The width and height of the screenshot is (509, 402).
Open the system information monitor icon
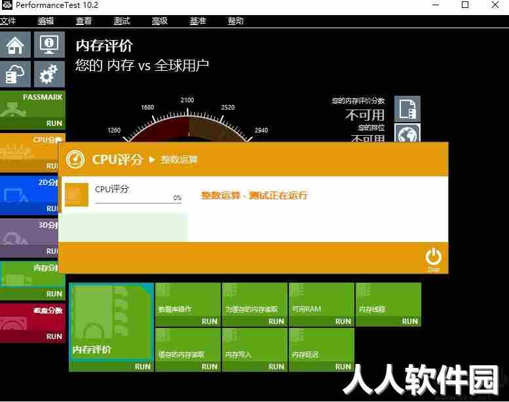coord(49,45)
